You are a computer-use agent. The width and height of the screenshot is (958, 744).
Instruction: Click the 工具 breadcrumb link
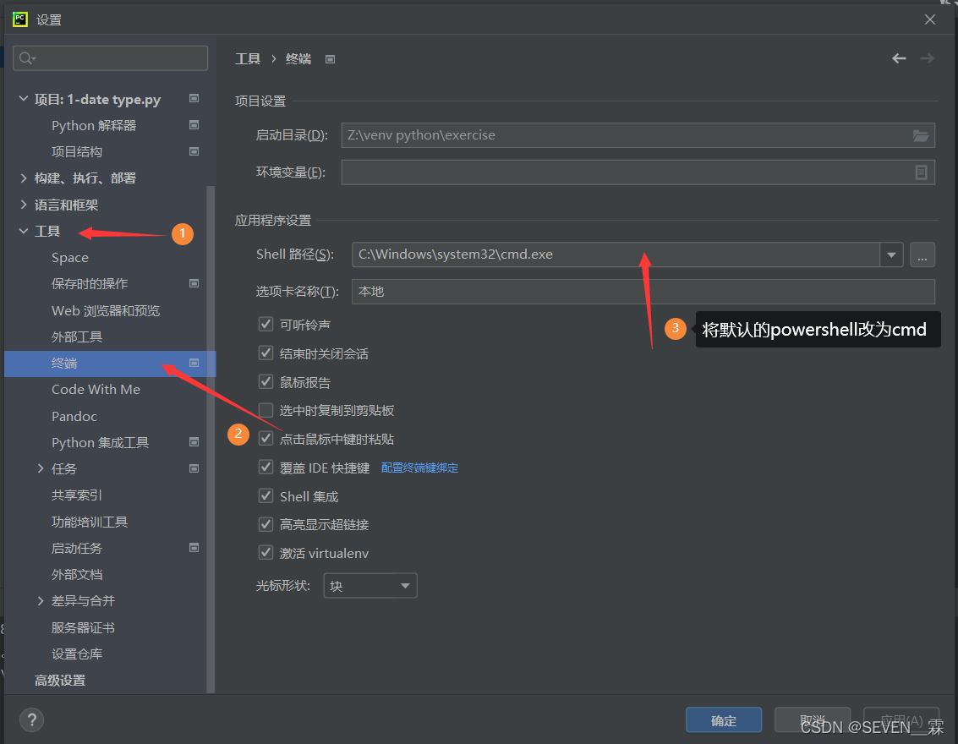[x=248, y=58]
